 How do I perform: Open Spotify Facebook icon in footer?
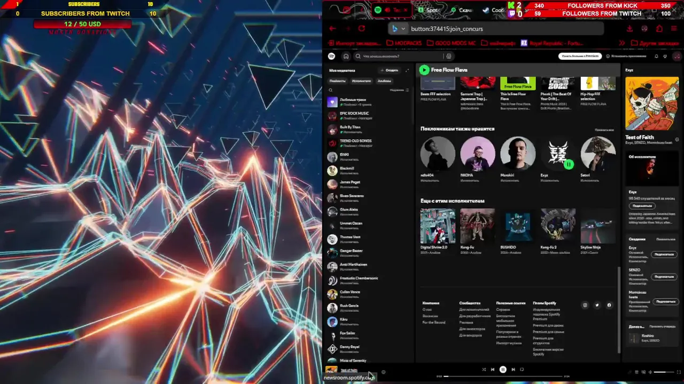[609, 305]
